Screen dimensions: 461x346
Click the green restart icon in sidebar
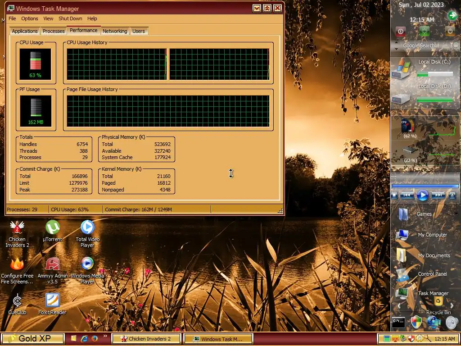424,31
